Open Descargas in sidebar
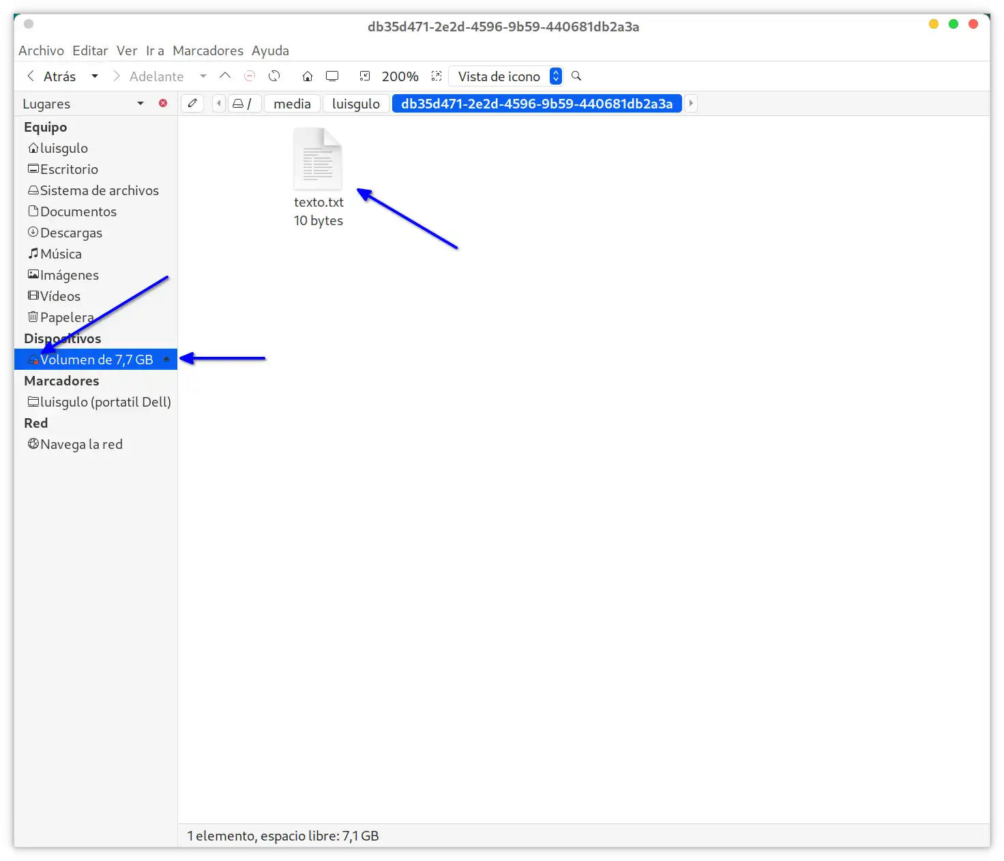 pos(95,233)
